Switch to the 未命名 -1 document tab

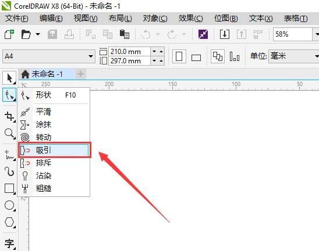point(47,74)
